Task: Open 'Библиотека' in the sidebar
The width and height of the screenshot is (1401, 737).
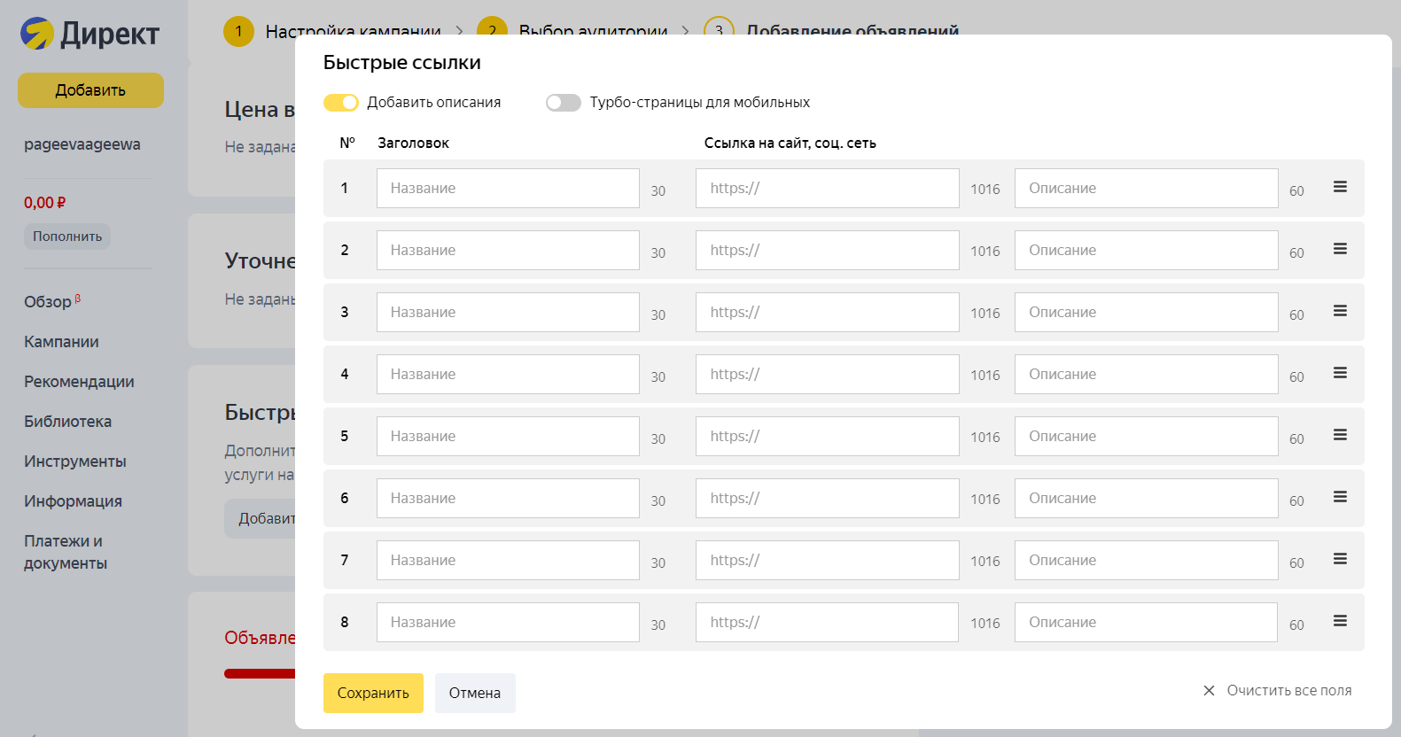Action: (67, 422)
